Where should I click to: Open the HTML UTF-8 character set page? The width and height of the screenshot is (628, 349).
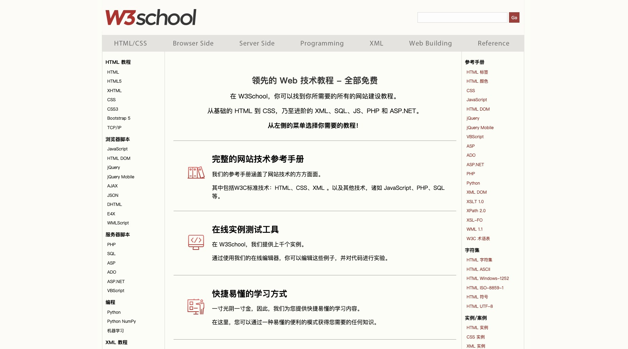479,306
